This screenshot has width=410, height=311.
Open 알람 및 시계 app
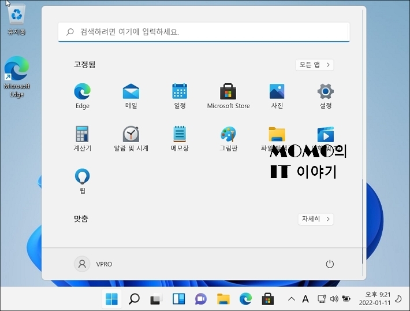point(131,138)
